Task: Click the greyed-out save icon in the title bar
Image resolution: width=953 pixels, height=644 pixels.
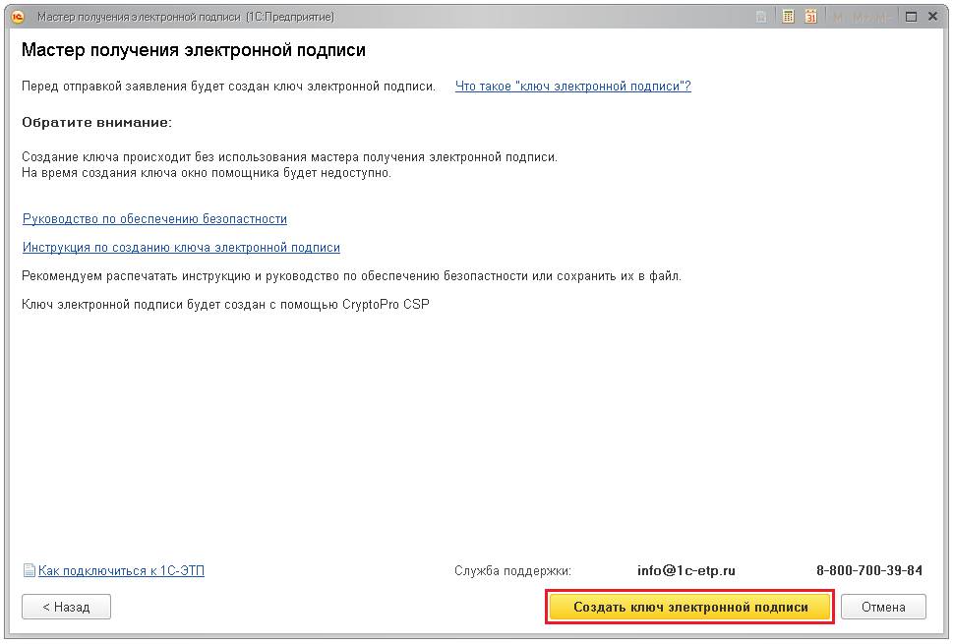Action: tap(762, 17)
